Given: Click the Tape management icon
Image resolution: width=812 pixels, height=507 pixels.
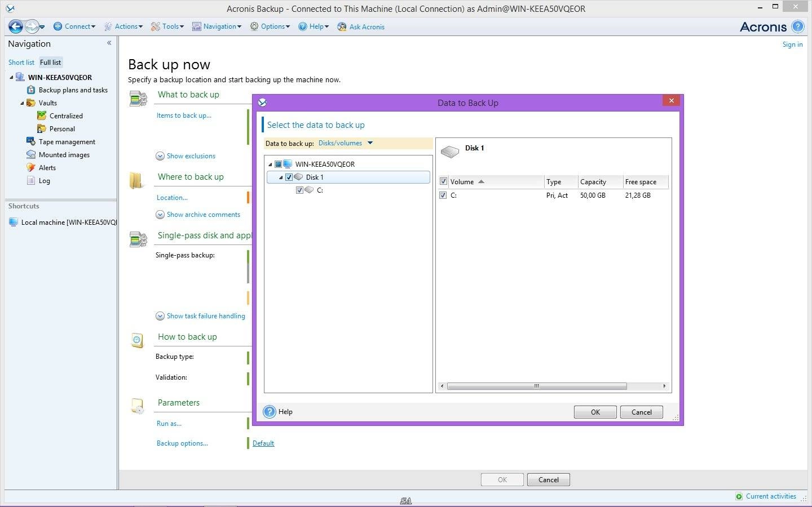Looking at the screenshot, I should coord(31,142).
